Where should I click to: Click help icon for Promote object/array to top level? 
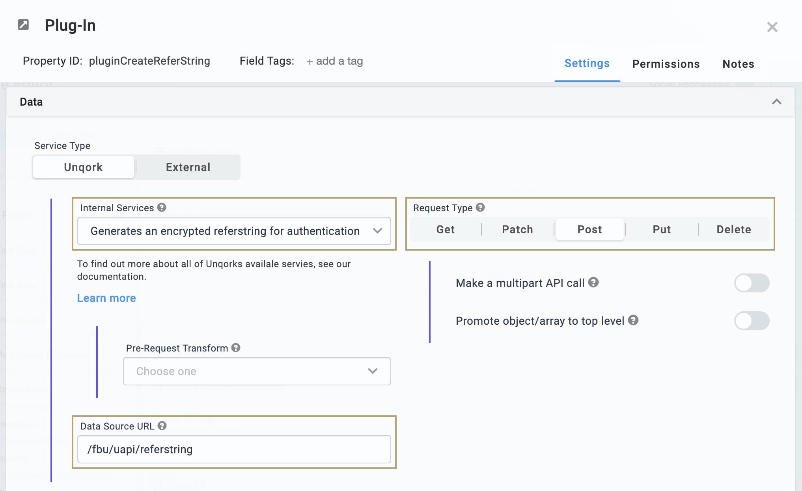click(x=633, y=320)
